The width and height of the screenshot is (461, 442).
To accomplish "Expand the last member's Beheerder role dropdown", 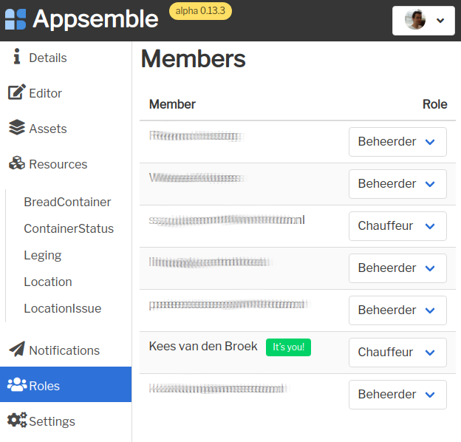I will click(x=397, y=395).
